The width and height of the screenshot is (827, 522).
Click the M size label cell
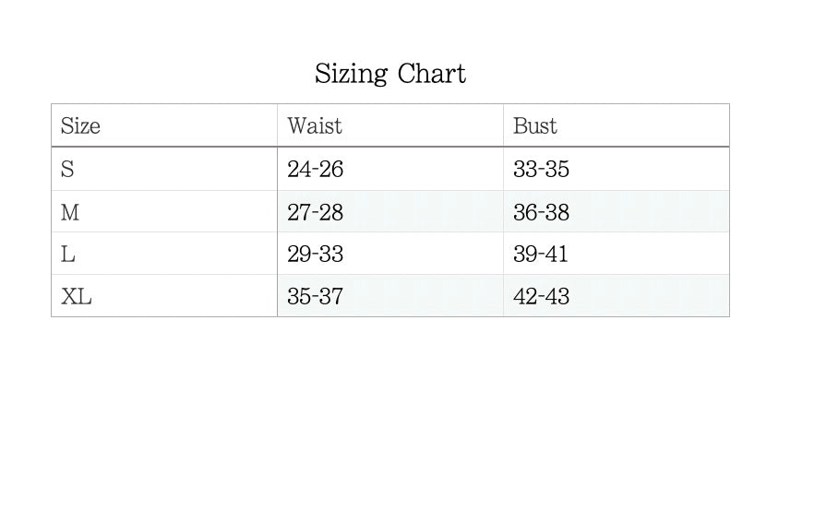[x=70, y=212]
